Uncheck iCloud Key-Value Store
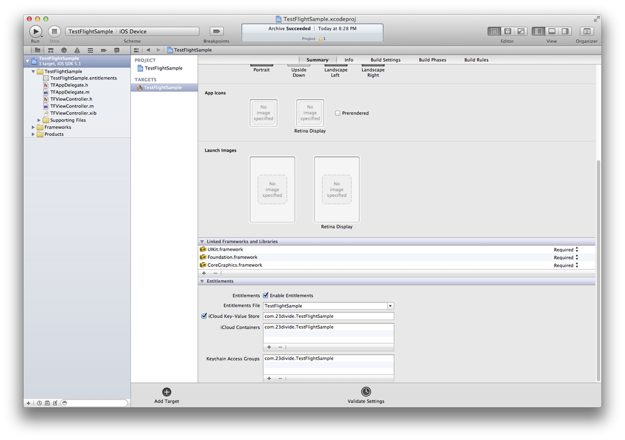Viewport: 625px width, 440px height. tap(204, 316)
